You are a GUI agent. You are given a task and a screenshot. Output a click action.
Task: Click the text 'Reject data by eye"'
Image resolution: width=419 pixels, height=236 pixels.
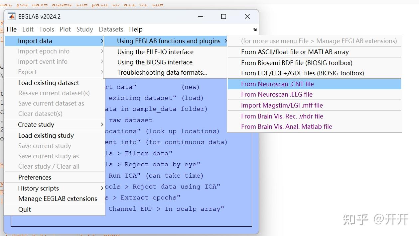click(x=163, y=164)
